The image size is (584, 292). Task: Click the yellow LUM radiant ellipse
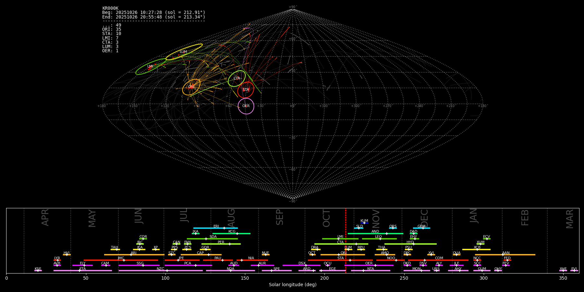pos(184,52)
